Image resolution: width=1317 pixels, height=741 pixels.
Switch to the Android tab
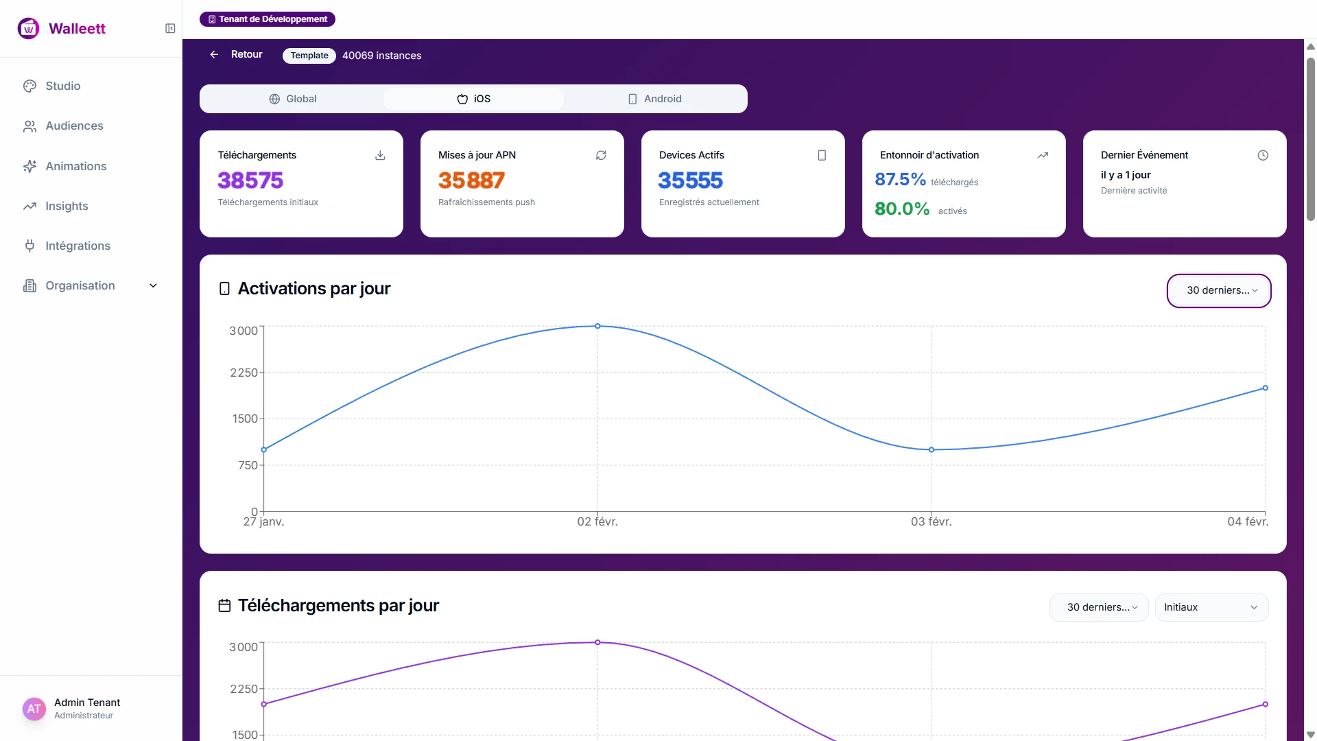[x=654, y=99]
